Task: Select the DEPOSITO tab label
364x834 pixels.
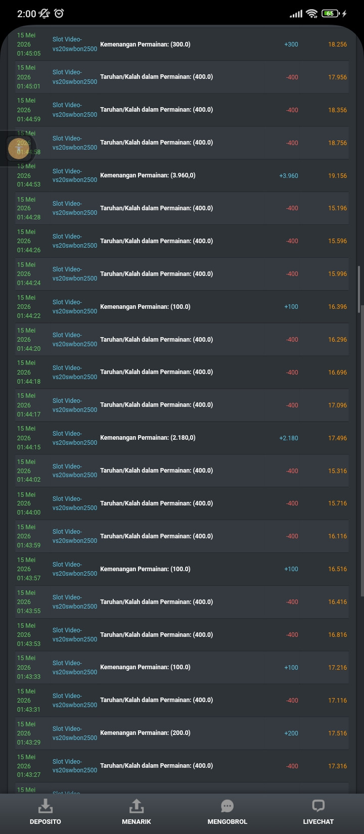Action: tap(45, 821)
